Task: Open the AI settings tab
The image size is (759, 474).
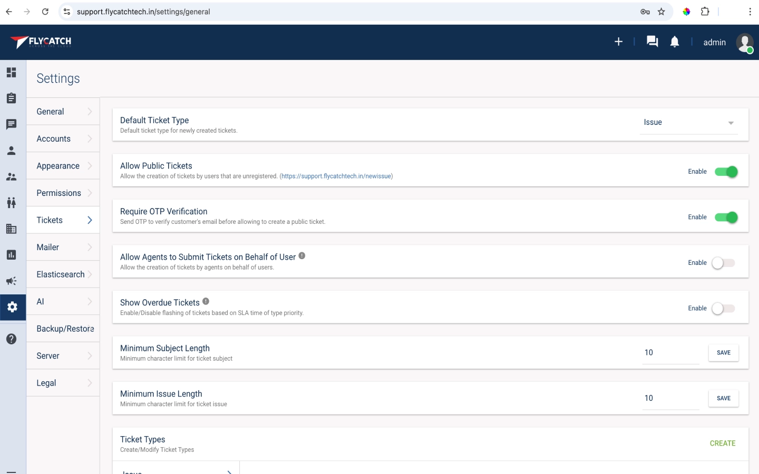Action: point(63,301)
